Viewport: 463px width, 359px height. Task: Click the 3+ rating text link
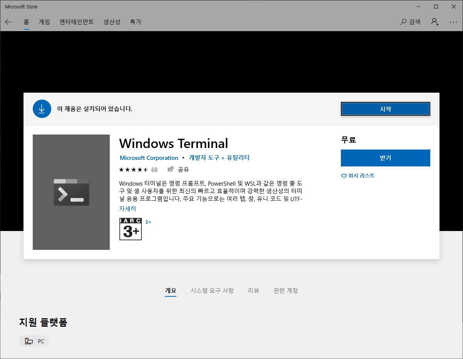[148, 222]
